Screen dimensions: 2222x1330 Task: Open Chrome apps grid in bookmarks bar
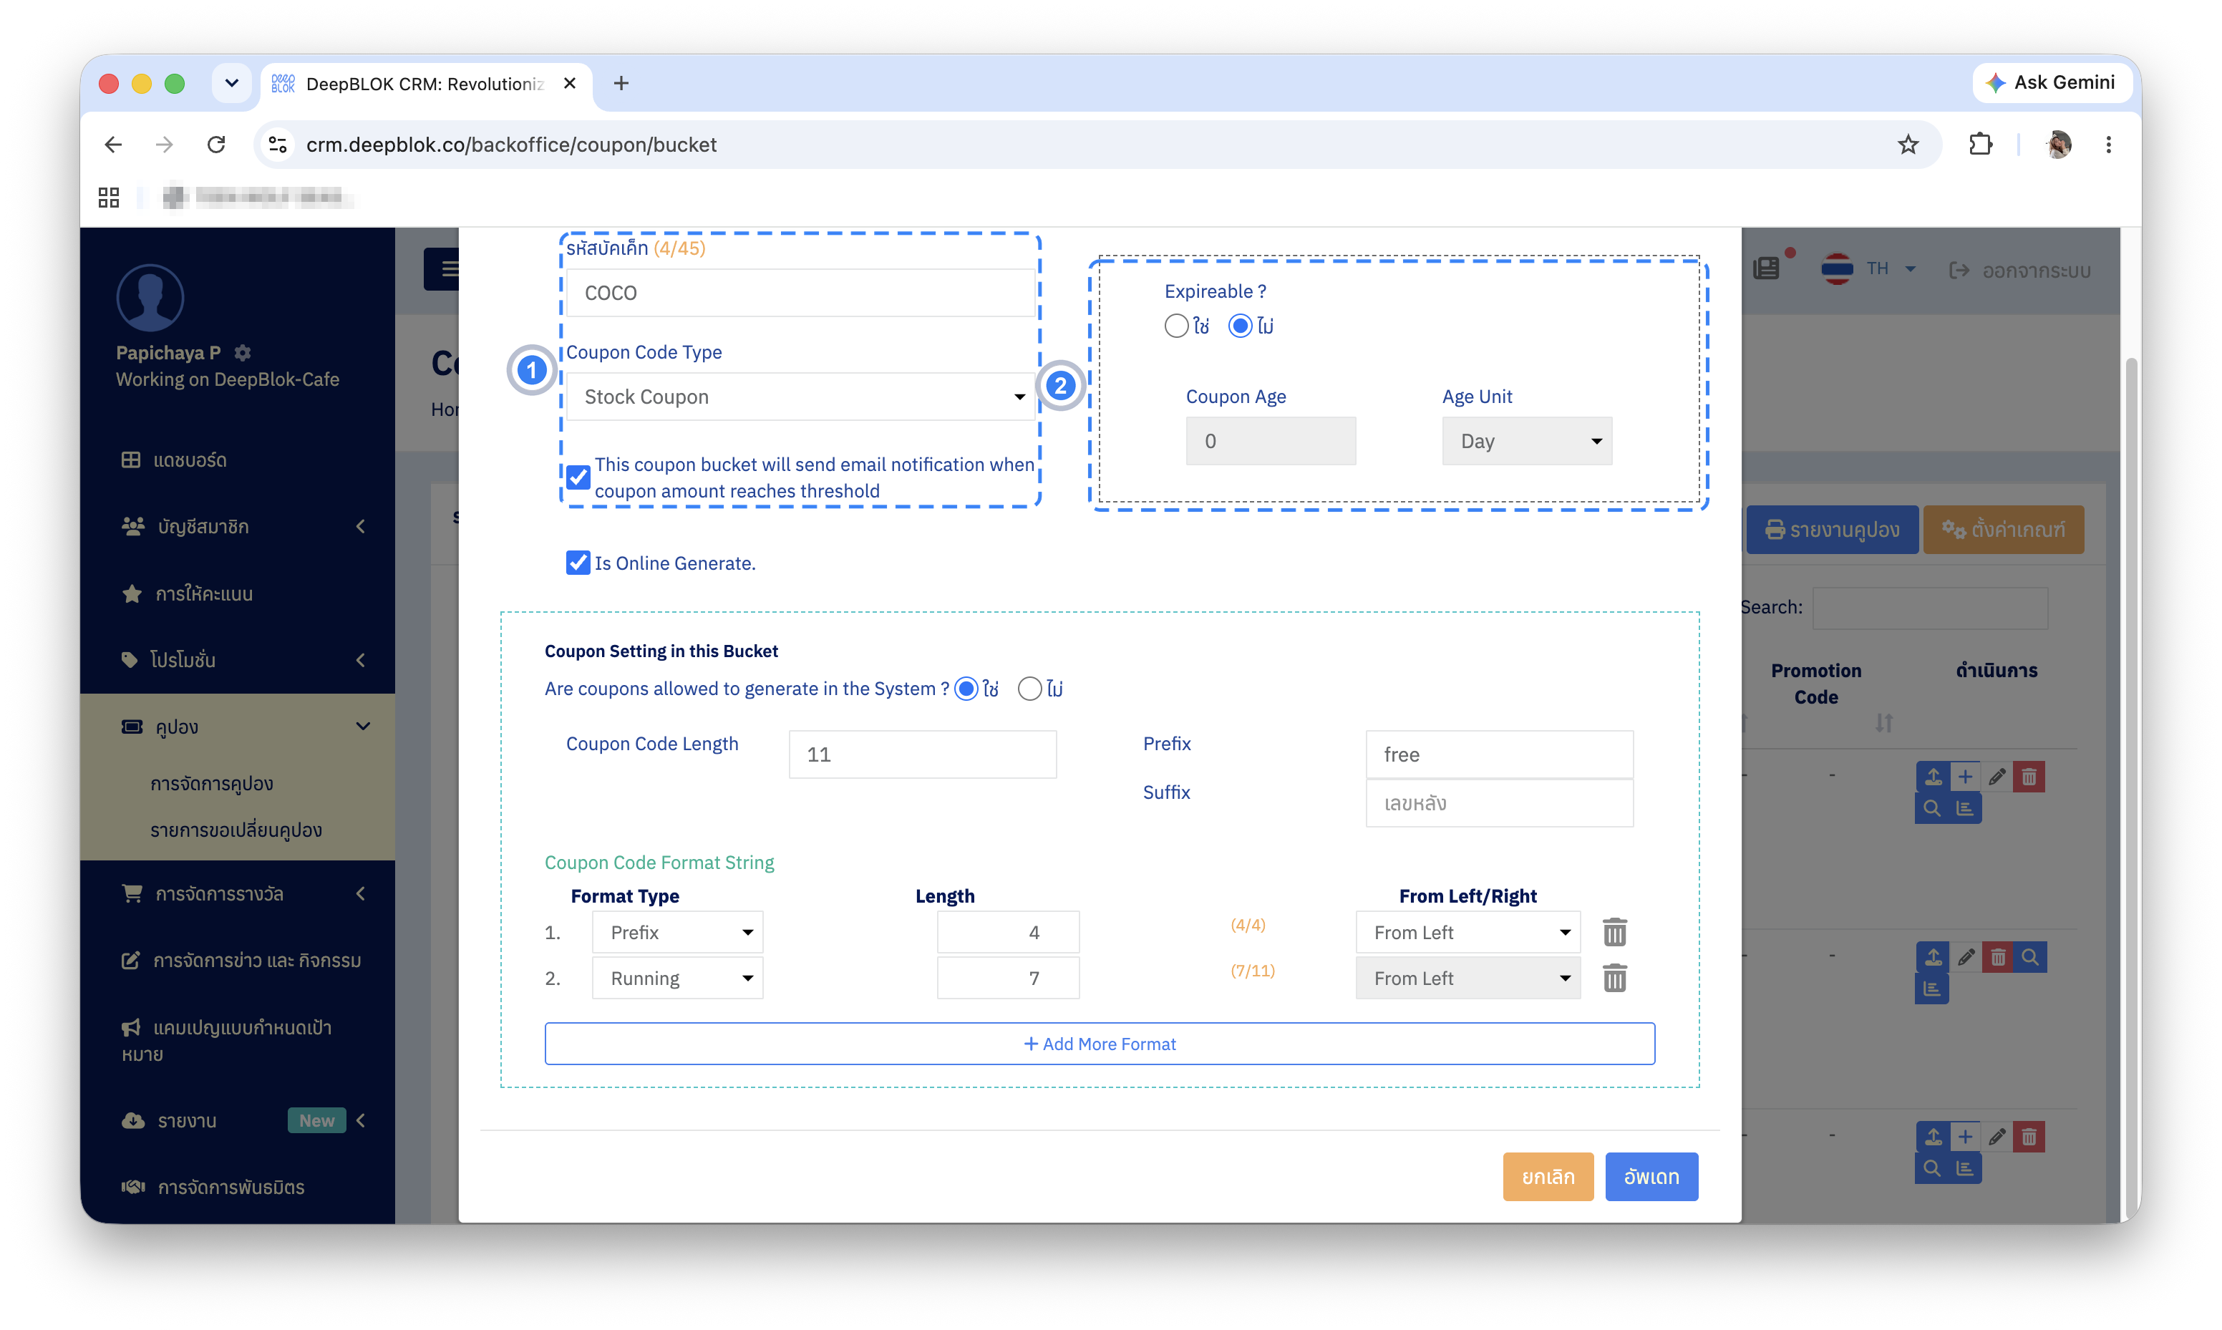(x=110, y=197)
